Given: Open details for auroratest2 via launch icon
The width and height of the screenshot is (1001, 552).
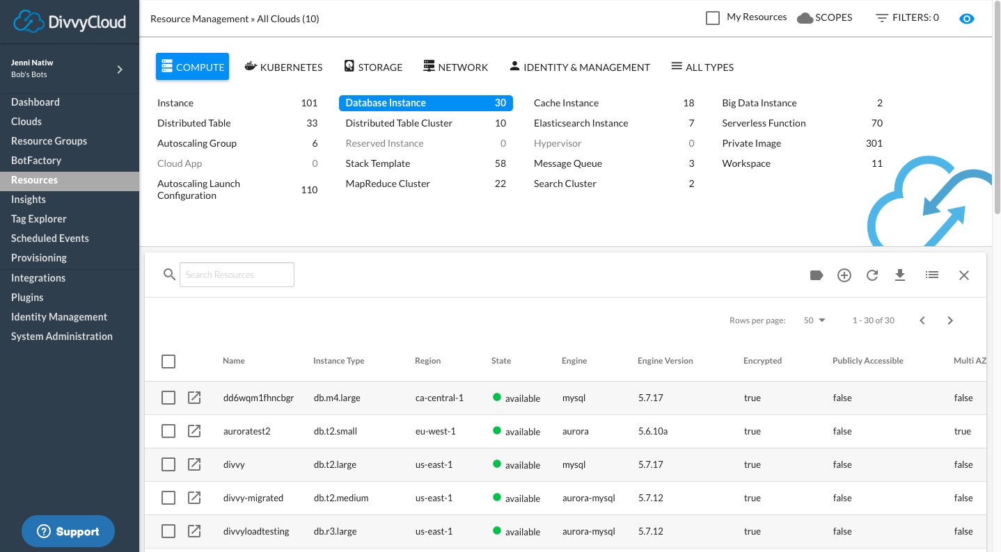Looking at the screenshot, I should 195,431.
